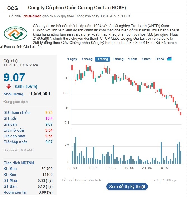The height and width of the screenshot is (197, 187).
Task: Click the large 9.07 current price
Action: tap(14, 78)
